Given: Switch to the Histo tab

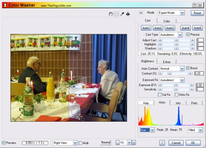Looking at the screenshot, I should tap(162, 103).
